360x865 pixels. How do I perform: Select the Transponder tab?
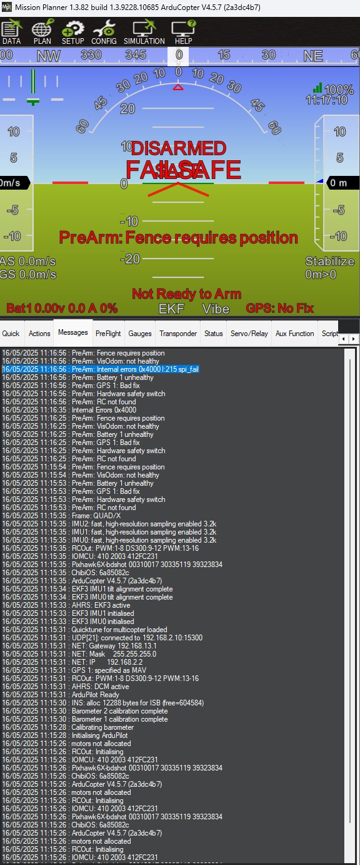point(178,334)
